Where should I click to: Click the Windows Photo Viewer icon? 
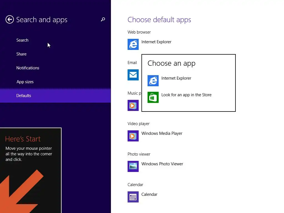[x=133, y=166]
